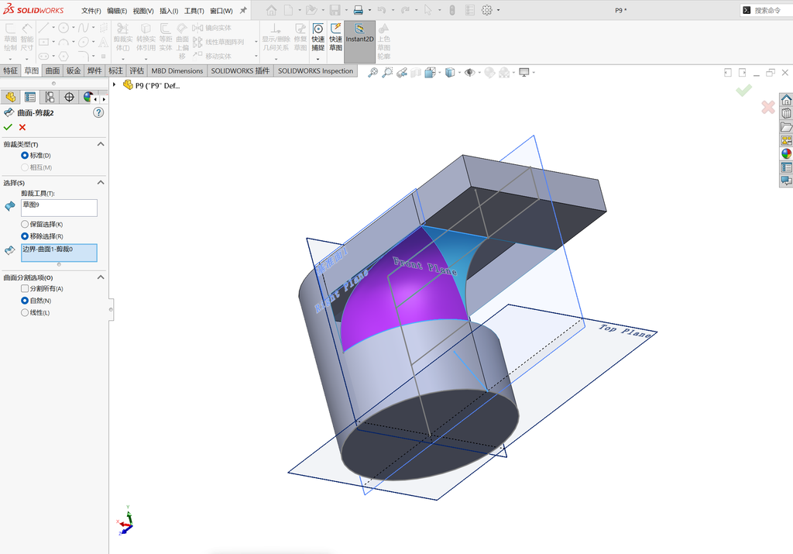
Task: Click the Zoom to Area icon
Action: tap(387, 72)
